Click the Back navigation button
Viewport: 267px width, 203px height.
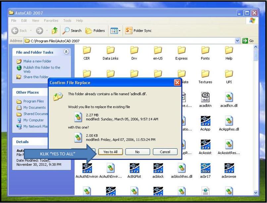[x=19, y=31]
